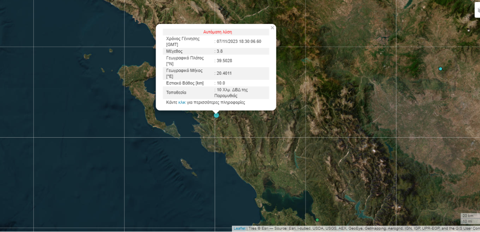The image size is (480, 232).
Task: Follow the 'κλικ' link for more information
Action: [x=182, y=102]
